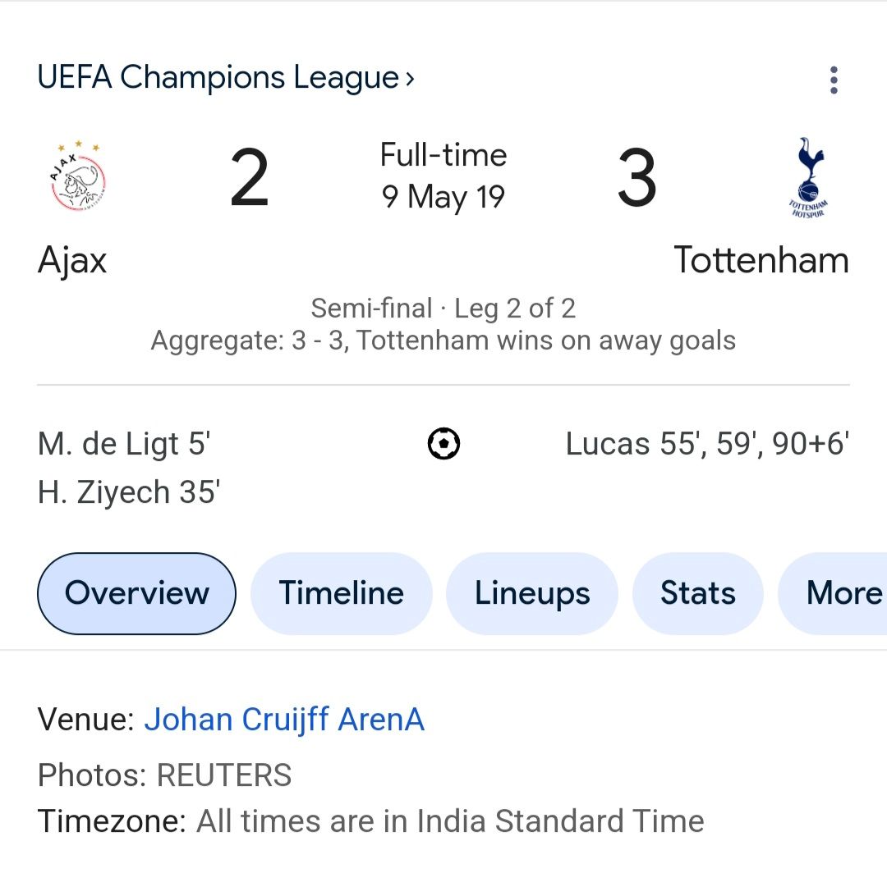Open the three-dot more options menu

pos(834,80)
